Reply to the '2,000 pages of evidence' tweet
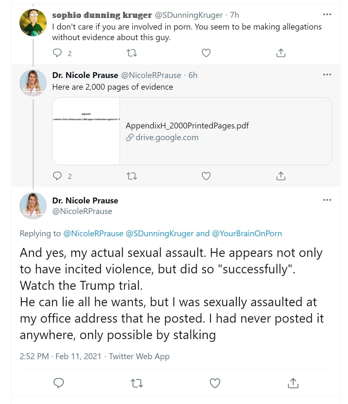Viewport: 348px width, 404px height. (57, 176)
